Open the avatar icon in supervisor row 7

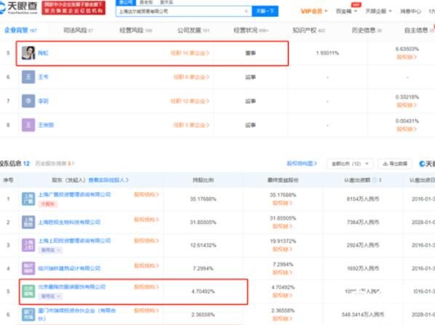[28, 101]
